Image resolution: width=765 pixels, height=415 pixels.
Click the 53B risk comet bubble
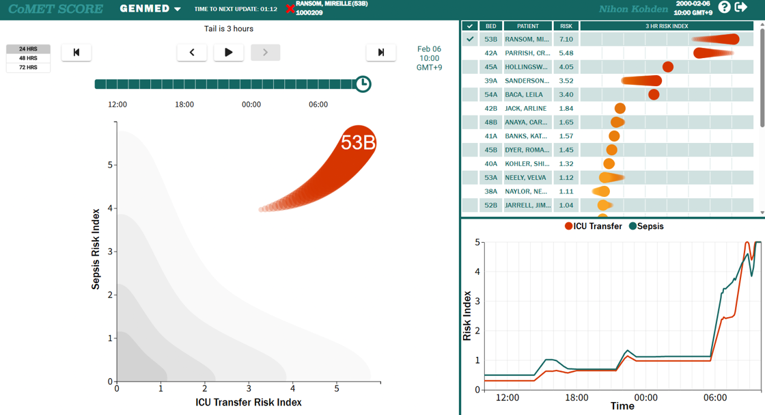[x=358, y=143]
